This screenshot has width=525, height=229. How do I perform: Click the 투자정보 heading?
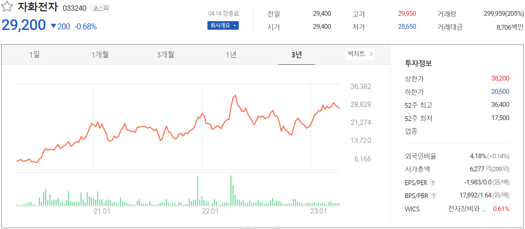point(418,63)
